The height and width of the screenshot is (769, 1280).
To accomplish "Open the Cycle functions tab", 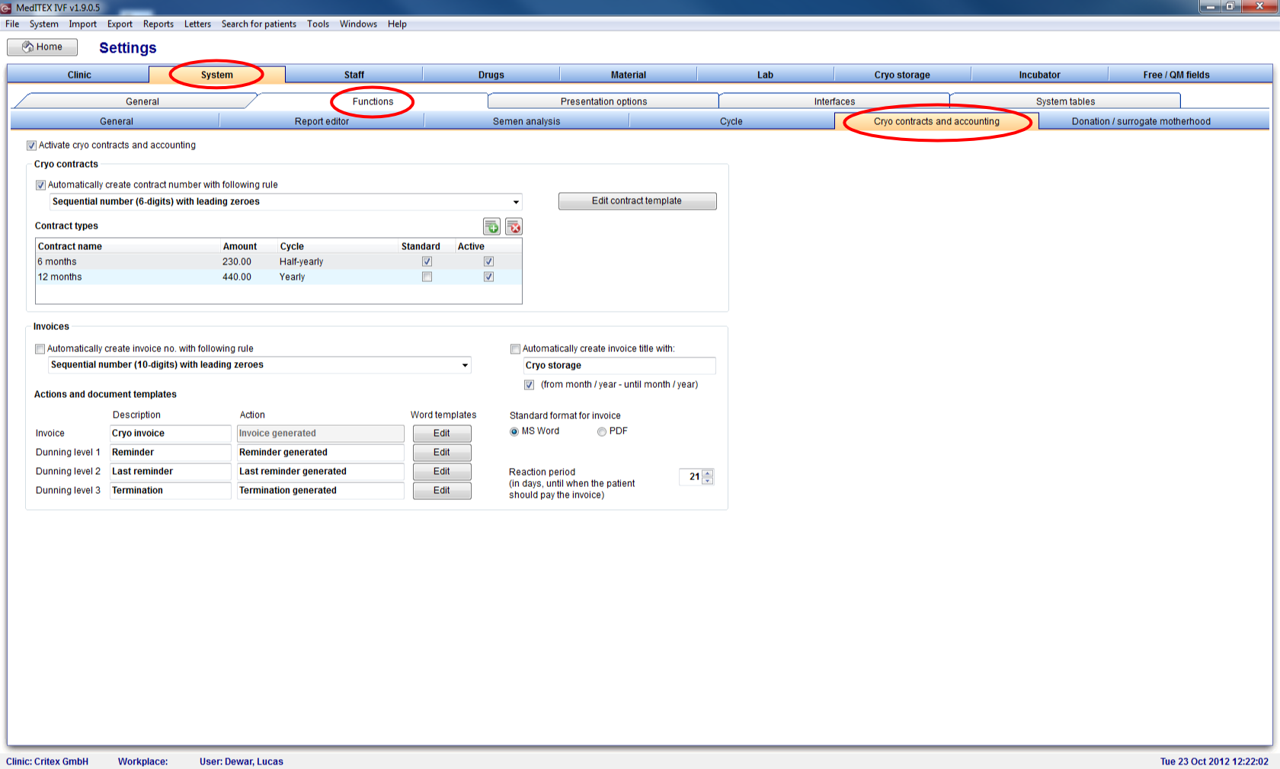I will click(x=731, y=121).
